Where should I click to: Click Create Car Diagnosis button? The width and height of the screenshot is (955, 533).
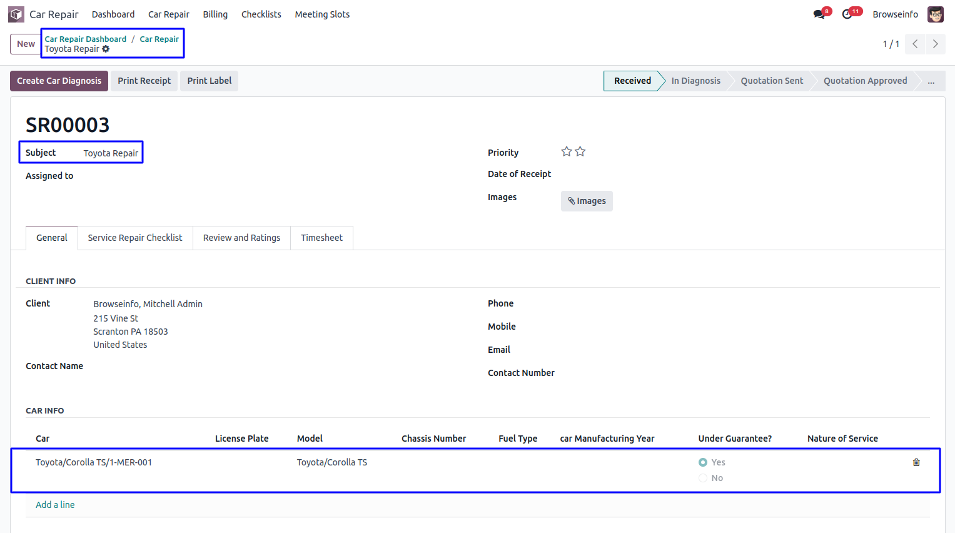(x=59, y=81)
